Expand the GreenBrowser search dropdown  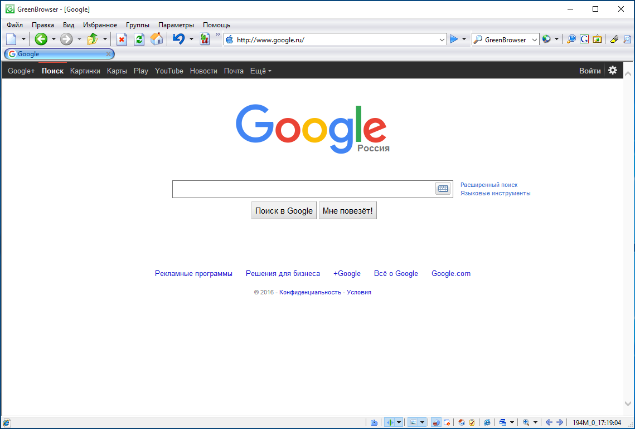pyautogui.click(x=535, y=40)
